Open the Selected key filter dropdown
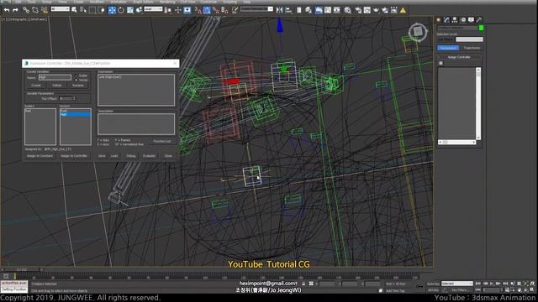The image size is (538, 302). (457, 284)
